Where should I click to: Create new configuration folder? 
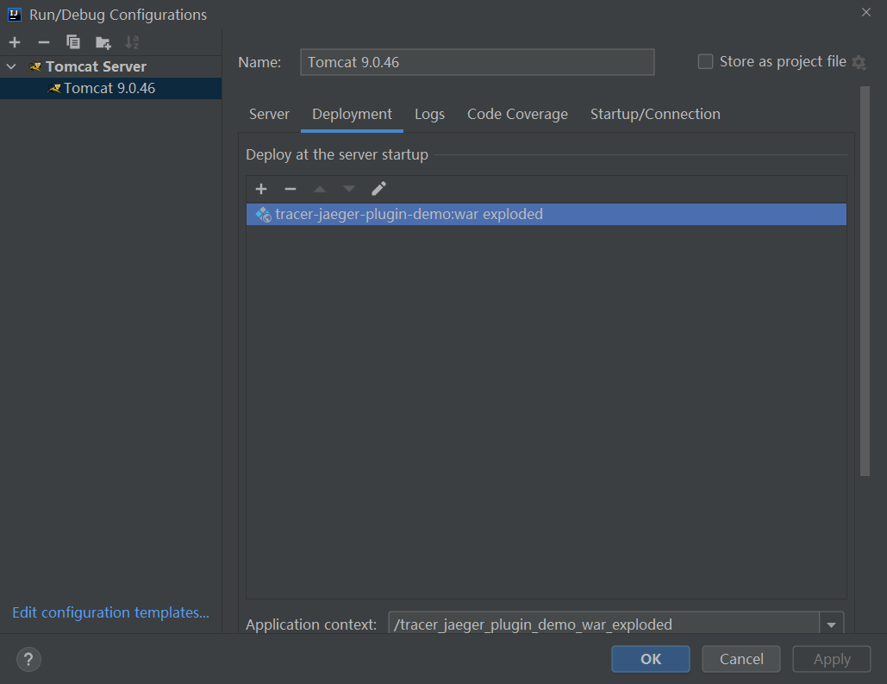pyautogui.click(x=103, y=42)
